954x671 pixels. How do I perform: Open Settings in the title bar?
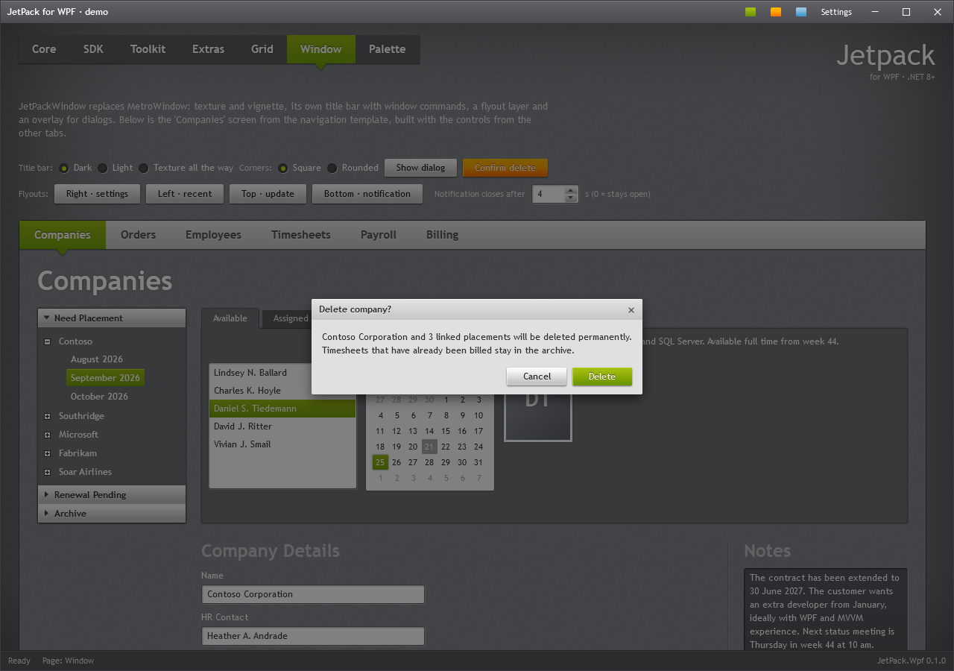click(836, 12)
